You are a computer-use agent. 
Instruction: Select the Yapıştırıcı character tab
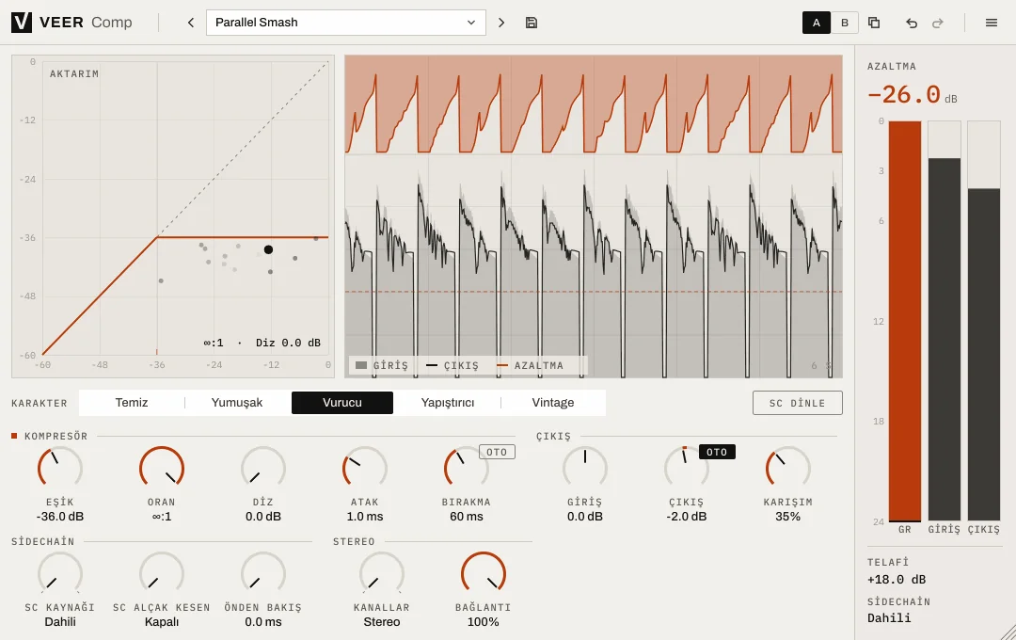(448, 403)
